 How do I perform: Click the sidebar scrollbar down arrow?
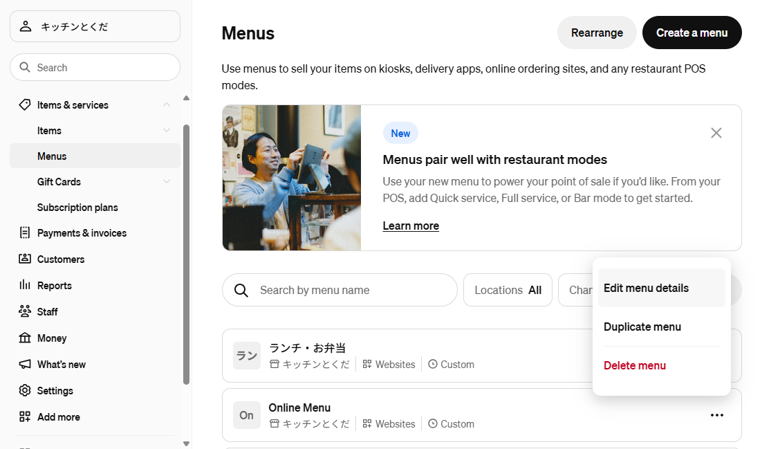click(x=187, y=443)
